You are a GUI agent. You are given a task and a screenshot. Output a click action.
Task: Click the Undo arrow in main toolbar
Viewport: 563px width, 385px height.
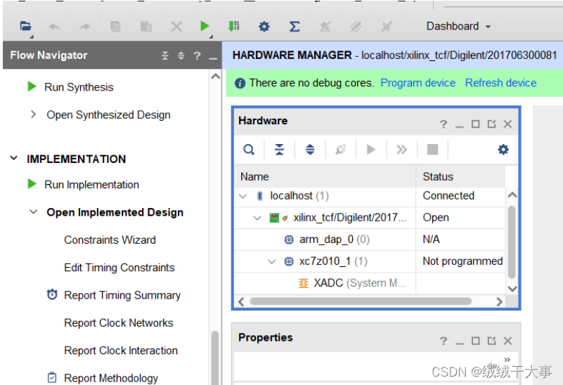point(54,27)
